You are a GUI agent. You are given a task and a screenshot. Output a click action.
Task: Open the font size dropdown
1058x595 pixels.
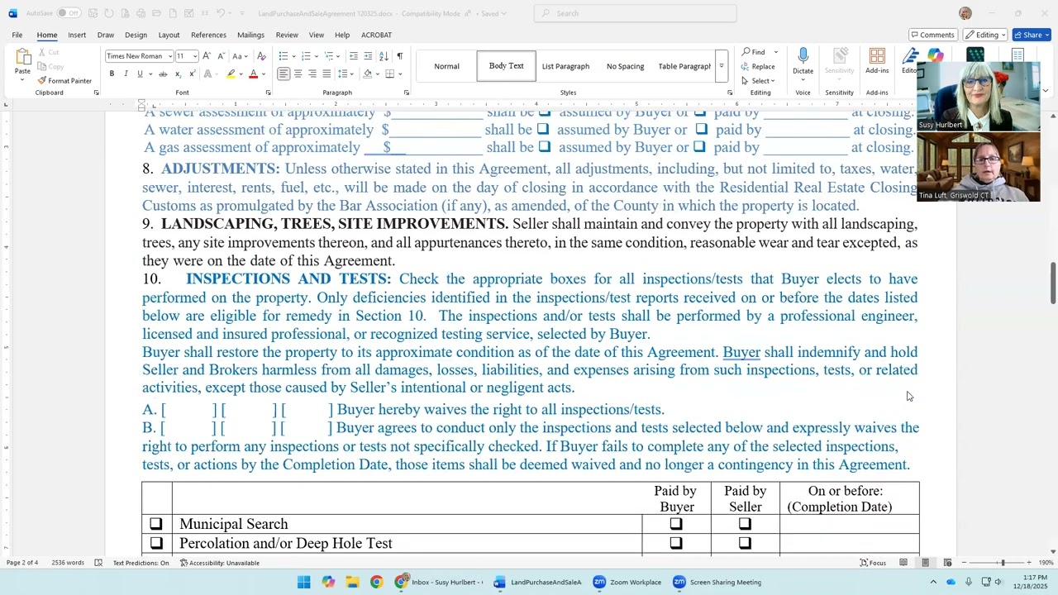click(x=195, y=56)
